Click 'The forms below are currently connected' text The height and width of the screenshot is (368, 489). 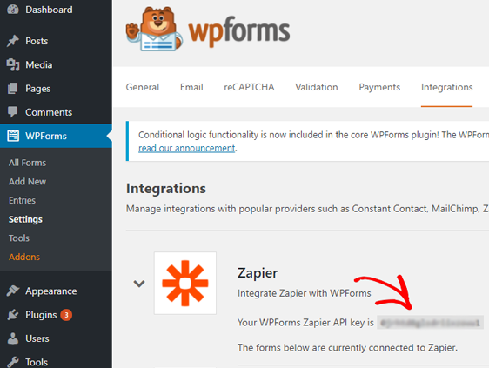(347, 348)
